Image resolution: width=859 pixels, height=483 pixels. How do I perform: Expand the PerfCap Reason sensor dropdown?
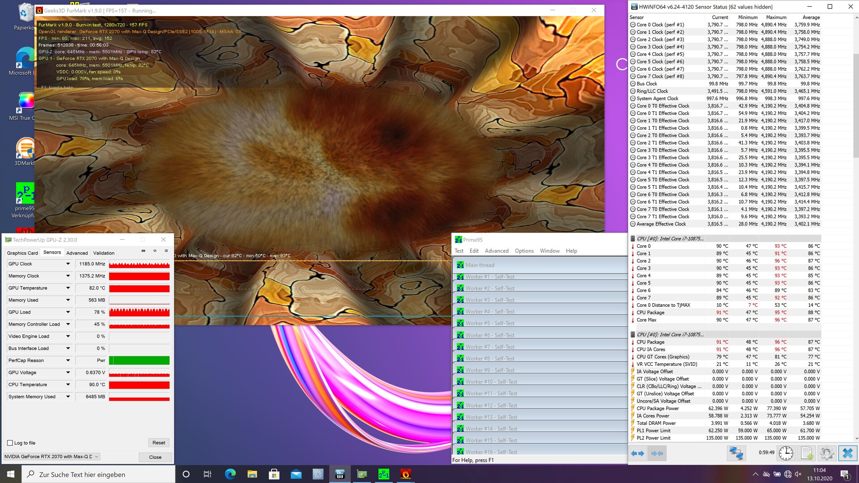[68, 360]
